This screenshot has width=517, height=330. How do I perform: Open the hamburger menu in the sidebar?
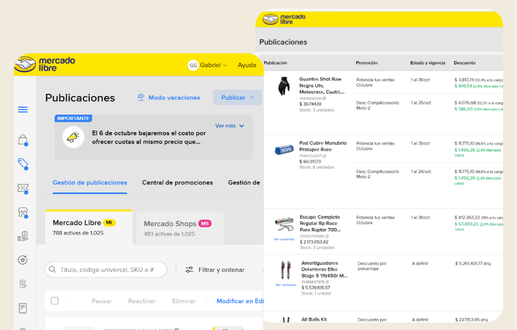23,110
